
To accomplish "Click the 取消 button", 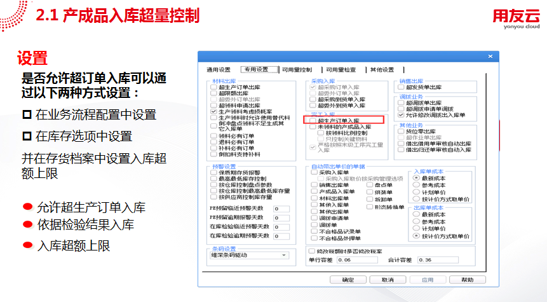I will [x=388, y=280].
